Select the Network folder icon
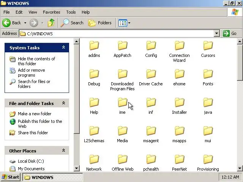The image size is (243, 182). (94, 159)
